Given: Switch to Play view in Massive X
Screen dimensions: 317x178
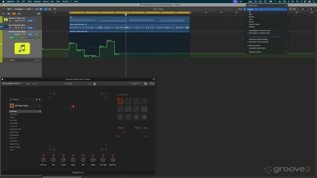Looking at the screenshot, I should tap(28, 84).
